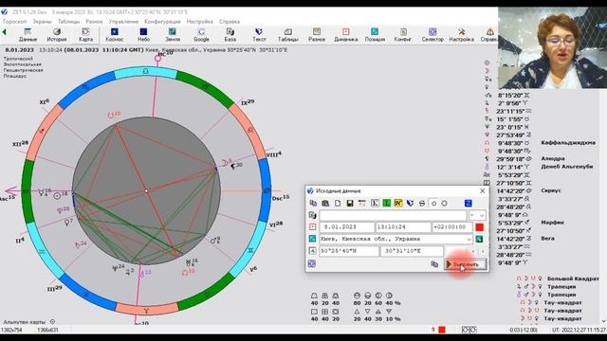Click the calendar icon left of date field
The height and width of the screenshot is (341, 607).
tap(312, 227)
